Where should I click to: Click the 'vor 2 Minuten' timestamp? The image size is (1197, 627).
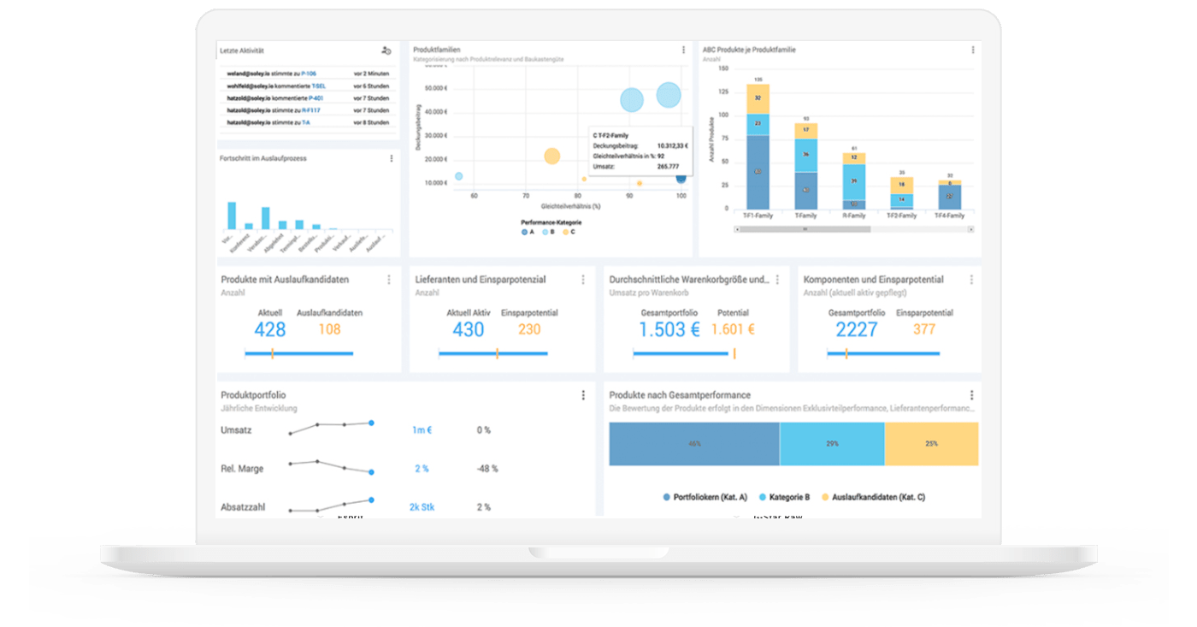[x=372, y=74]
